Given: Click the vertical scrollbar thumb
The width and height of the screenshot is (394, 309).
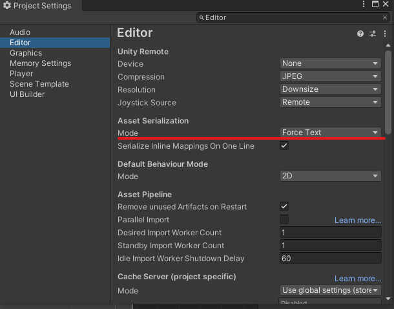Looking at the screenshot, I should [x=388, y=93].
